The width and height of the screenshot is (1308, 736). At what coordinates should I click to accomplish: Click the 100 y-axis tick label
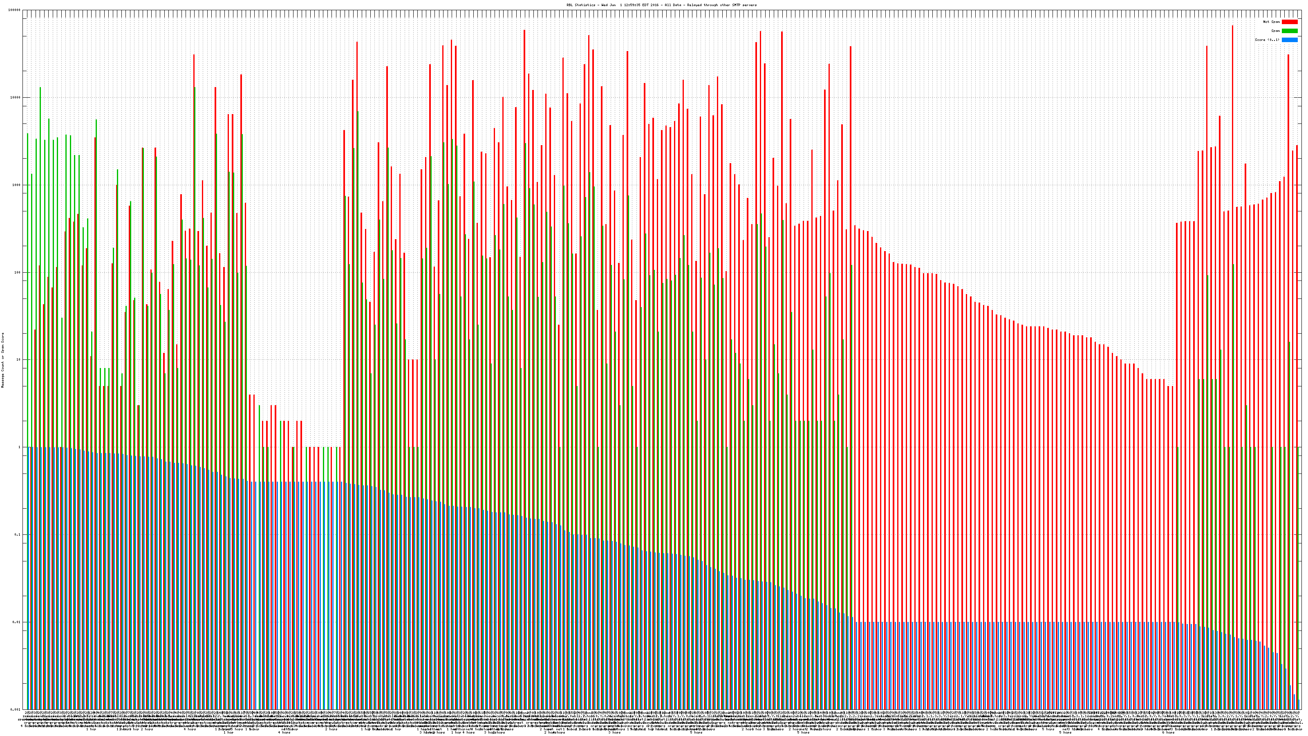(18, 272)
